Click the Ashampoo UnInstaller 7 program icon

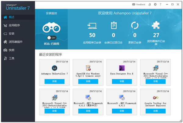click(55, 68)
